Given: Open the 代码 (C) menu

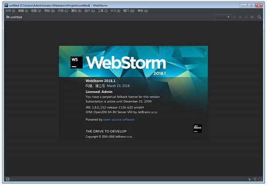Looking at the screenshot, I should [63, 11].
